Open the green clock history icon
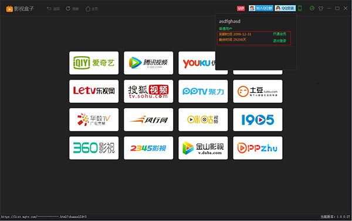The width and height of the screenshot is (352, 221). [312, 8]
